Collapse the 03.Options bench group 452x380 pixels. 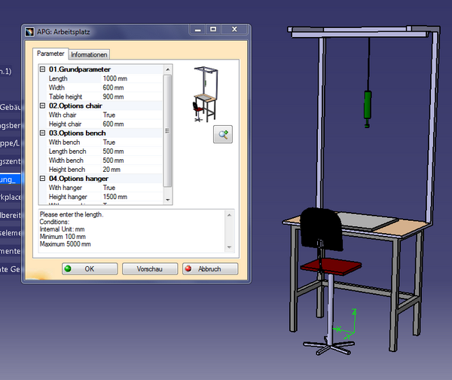(x=43, y=133)
